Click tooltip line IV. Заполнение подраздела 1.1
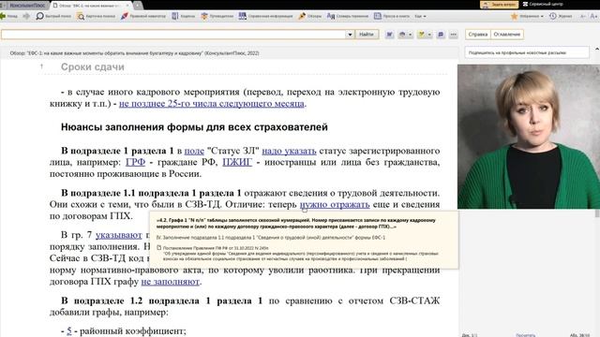 click(x=271, y=238)
